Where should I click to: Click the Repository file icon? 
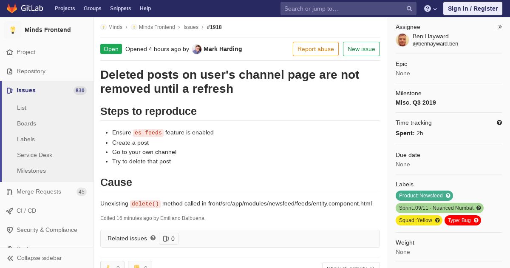[x=10, y=71]
